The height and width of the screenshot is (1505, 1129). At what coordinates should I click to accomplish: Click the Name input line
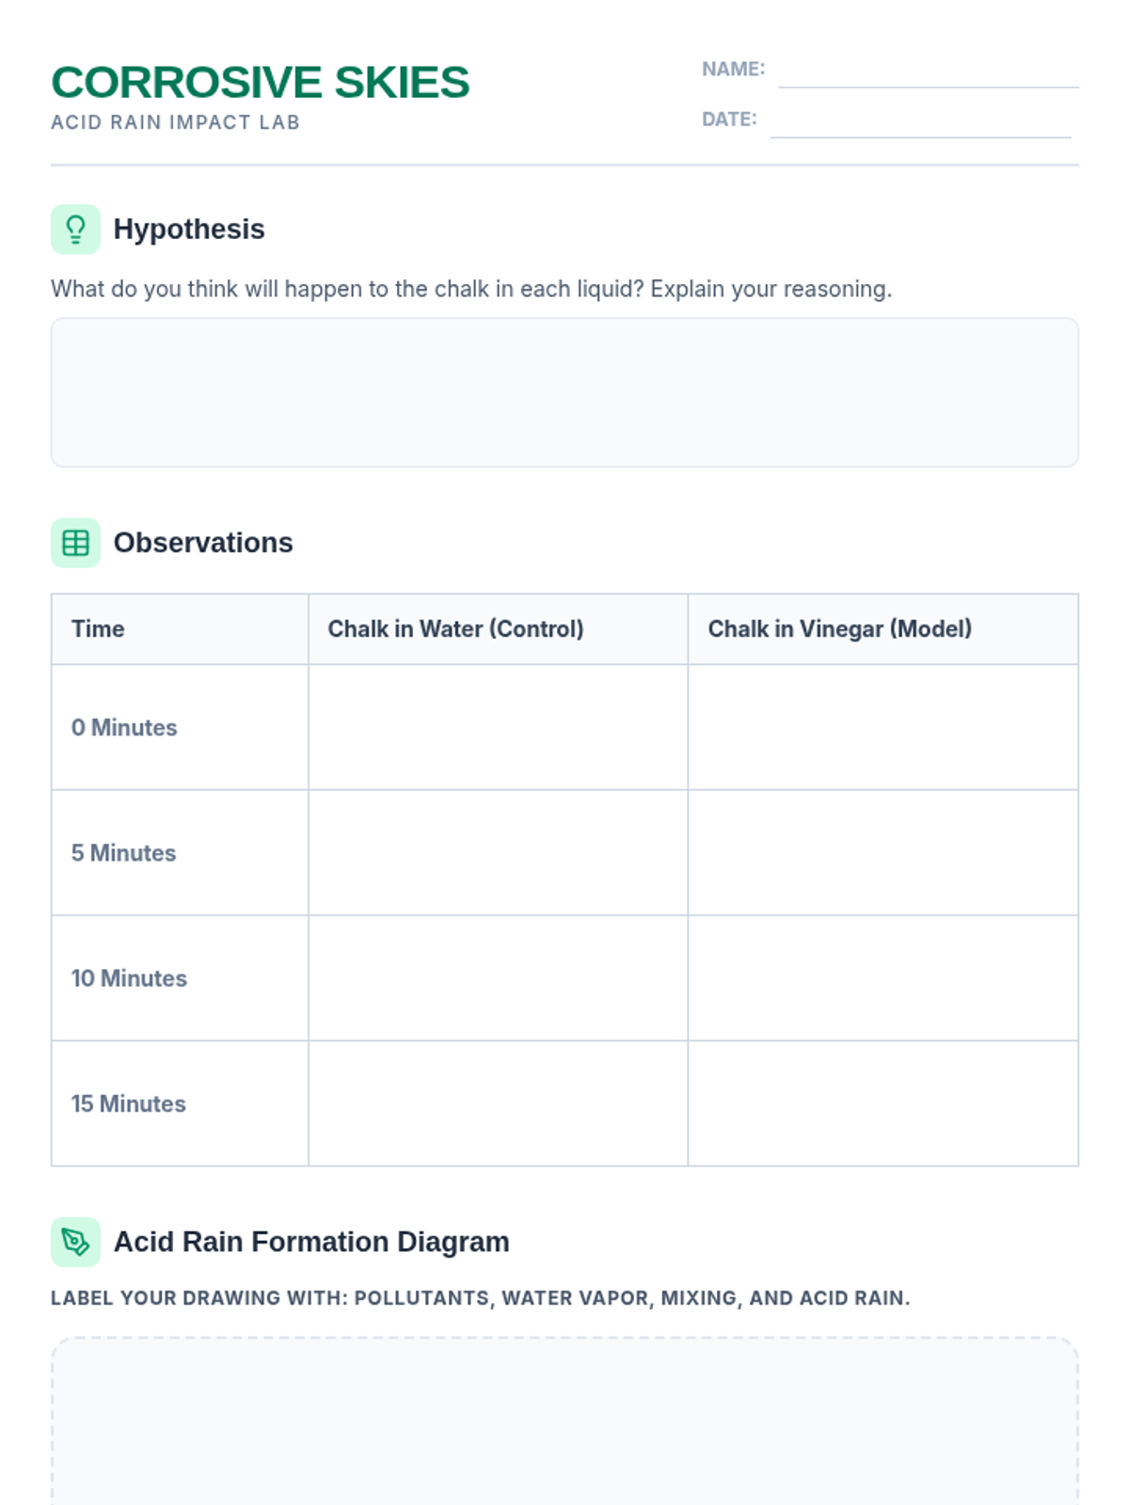coord(928,71)
